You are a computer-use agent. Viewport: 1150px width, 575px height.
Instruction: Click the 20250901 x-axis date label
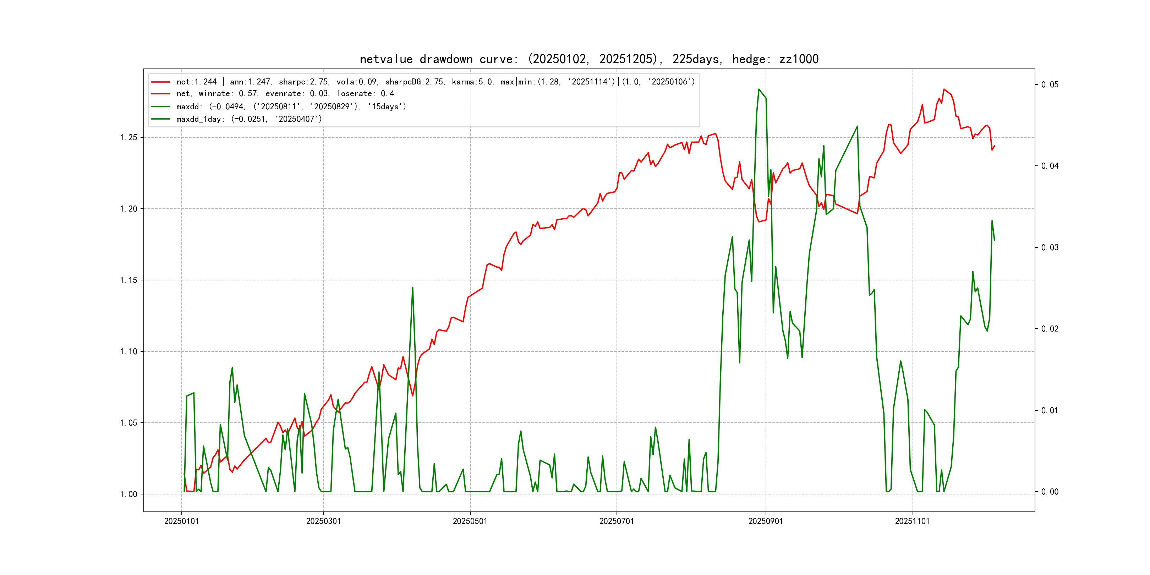click(765, 521)
